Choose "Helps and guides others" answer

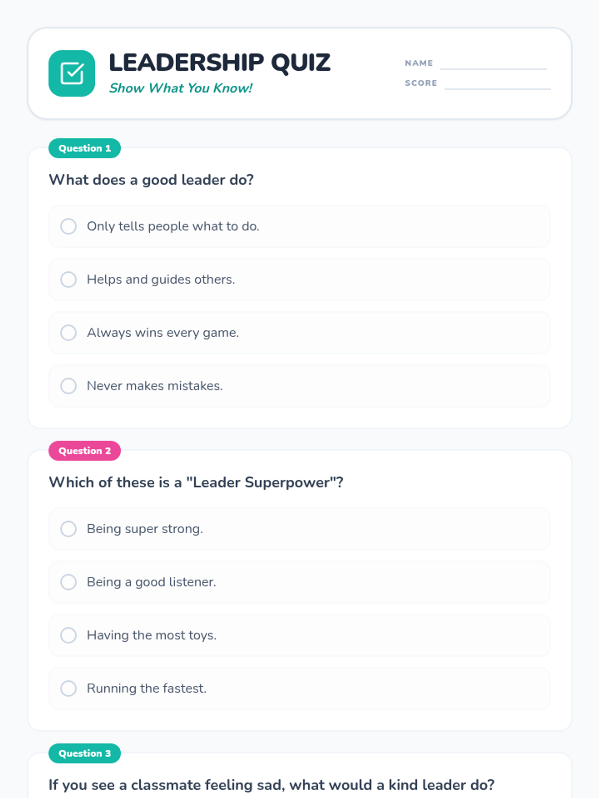[x=68, y=279]
